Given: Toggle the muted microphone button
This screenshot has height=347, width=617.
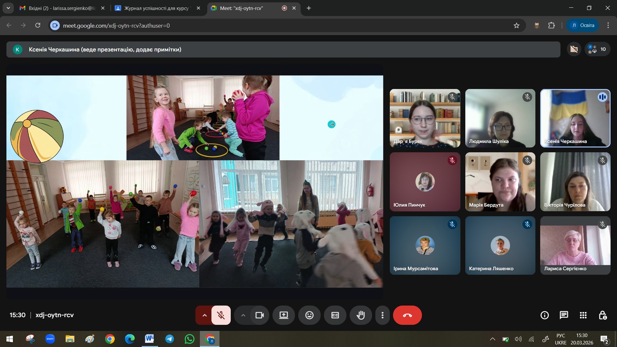Looking at the screenshot, I should [221, 315].
